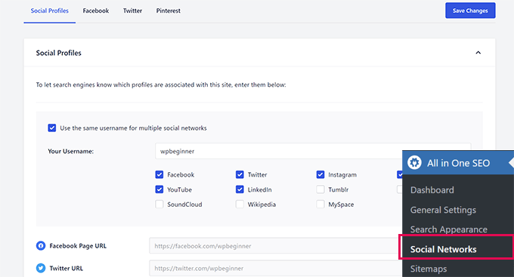
Task: Click the 'Your Username:' label
Action: point(71,151)
